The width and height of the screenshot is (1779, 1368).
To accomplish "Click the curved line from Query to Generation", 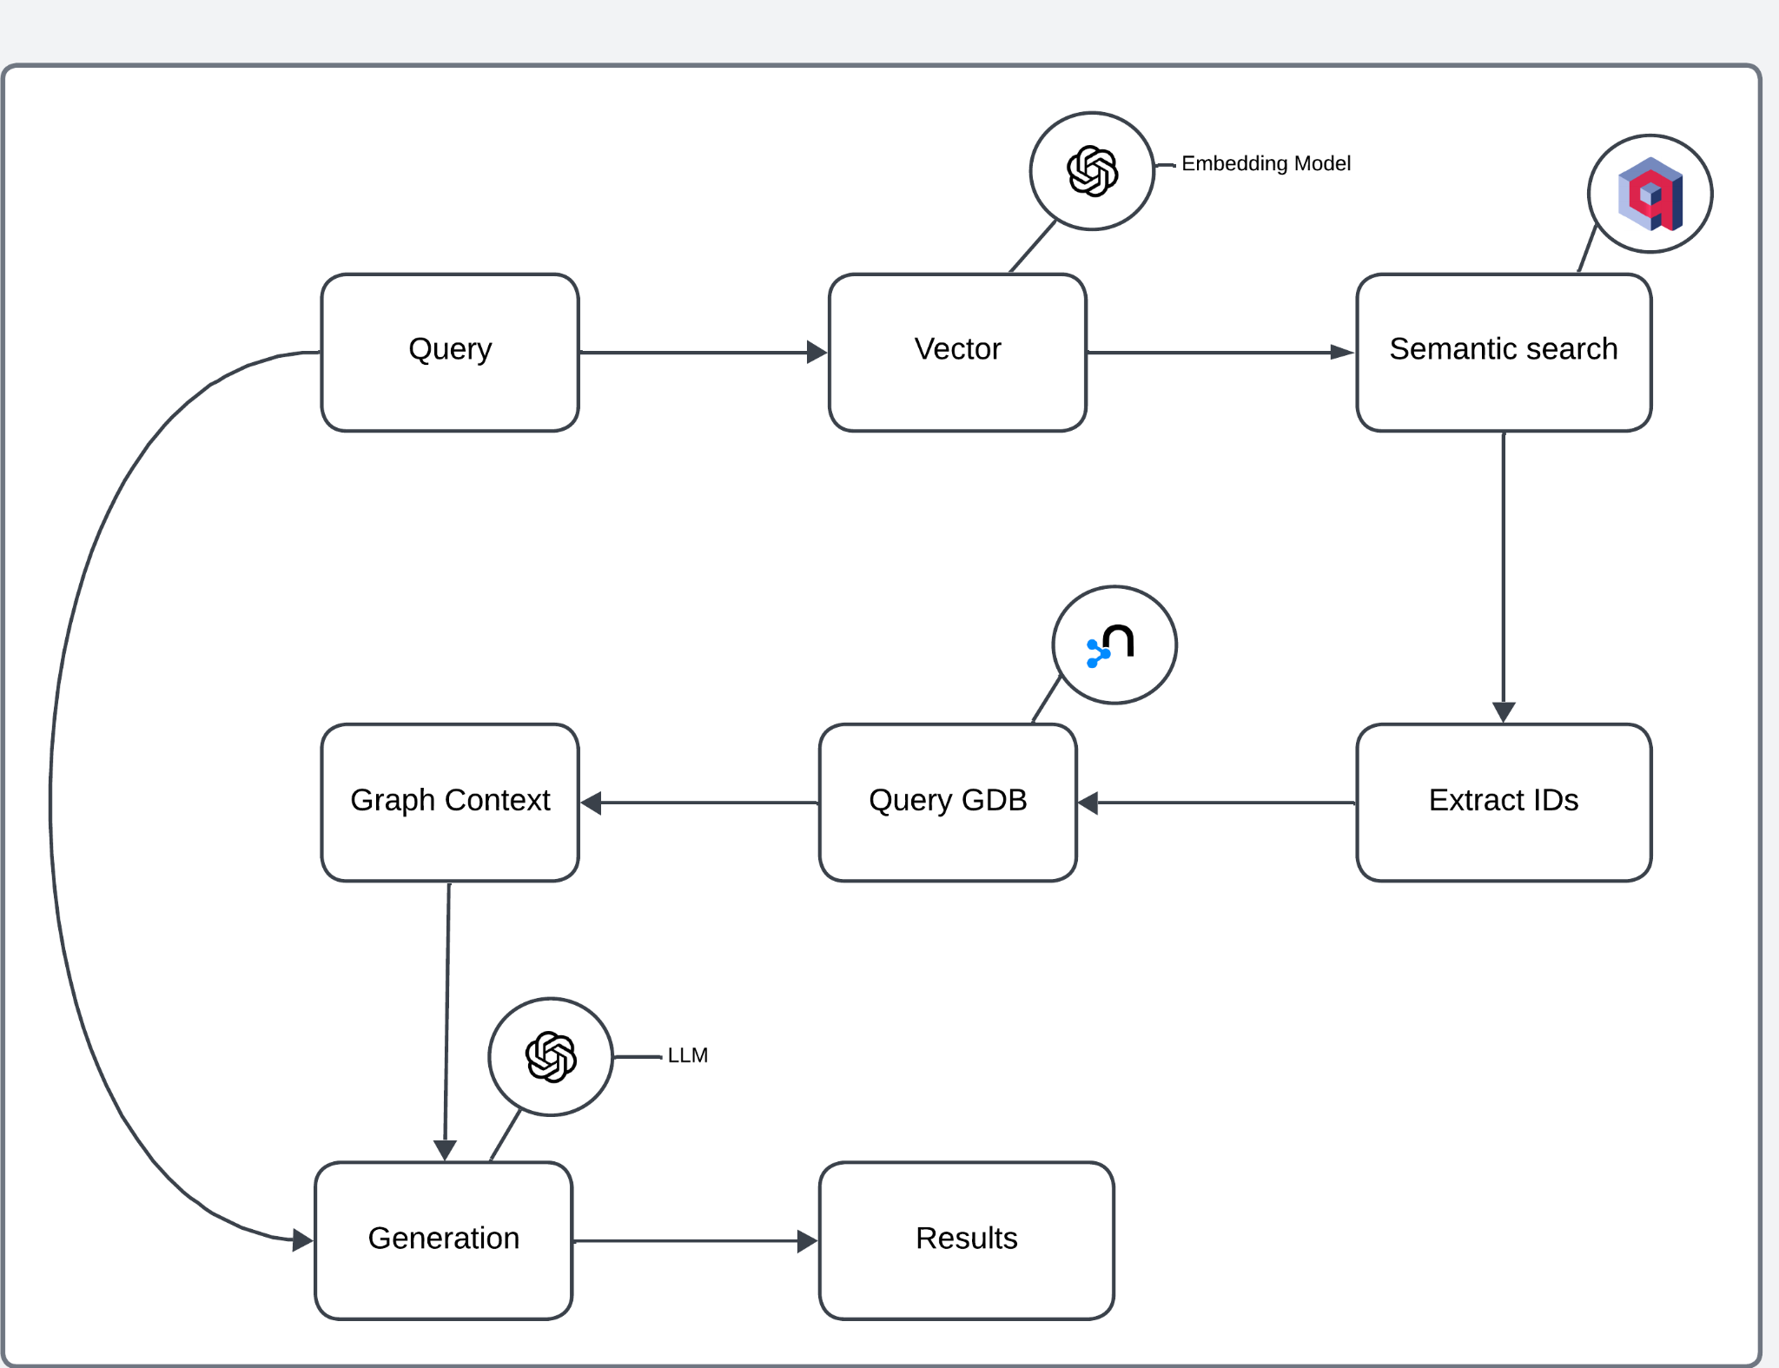I will pos(50,799).
